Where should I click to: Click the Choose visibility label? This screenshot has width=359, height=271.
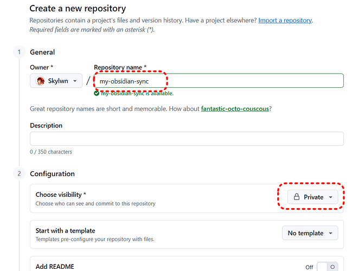59,194
